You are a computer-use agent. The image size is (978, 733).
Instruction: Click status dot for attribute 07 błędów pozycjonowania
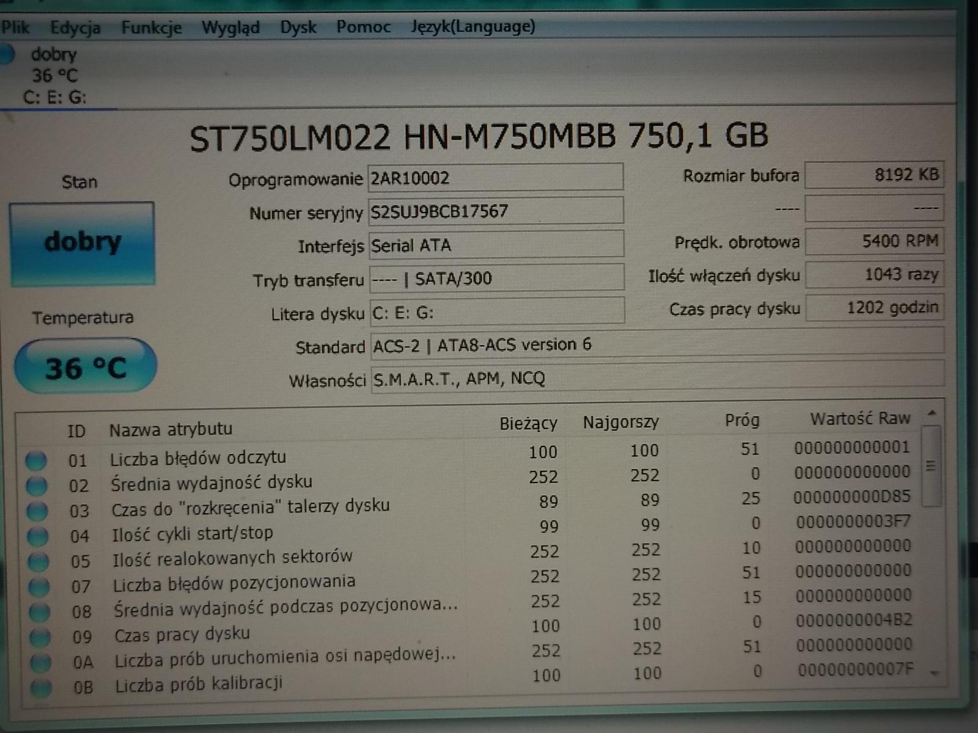click(39, 586)
